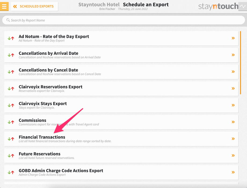Open the hamburger main menu

pos(4,6)
